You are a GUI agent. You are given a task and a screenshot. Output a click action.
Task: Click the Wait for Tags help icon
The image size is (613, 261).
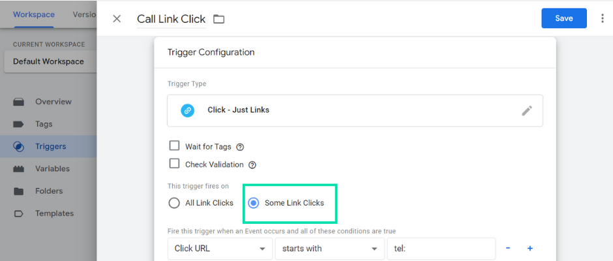[241, 147]
